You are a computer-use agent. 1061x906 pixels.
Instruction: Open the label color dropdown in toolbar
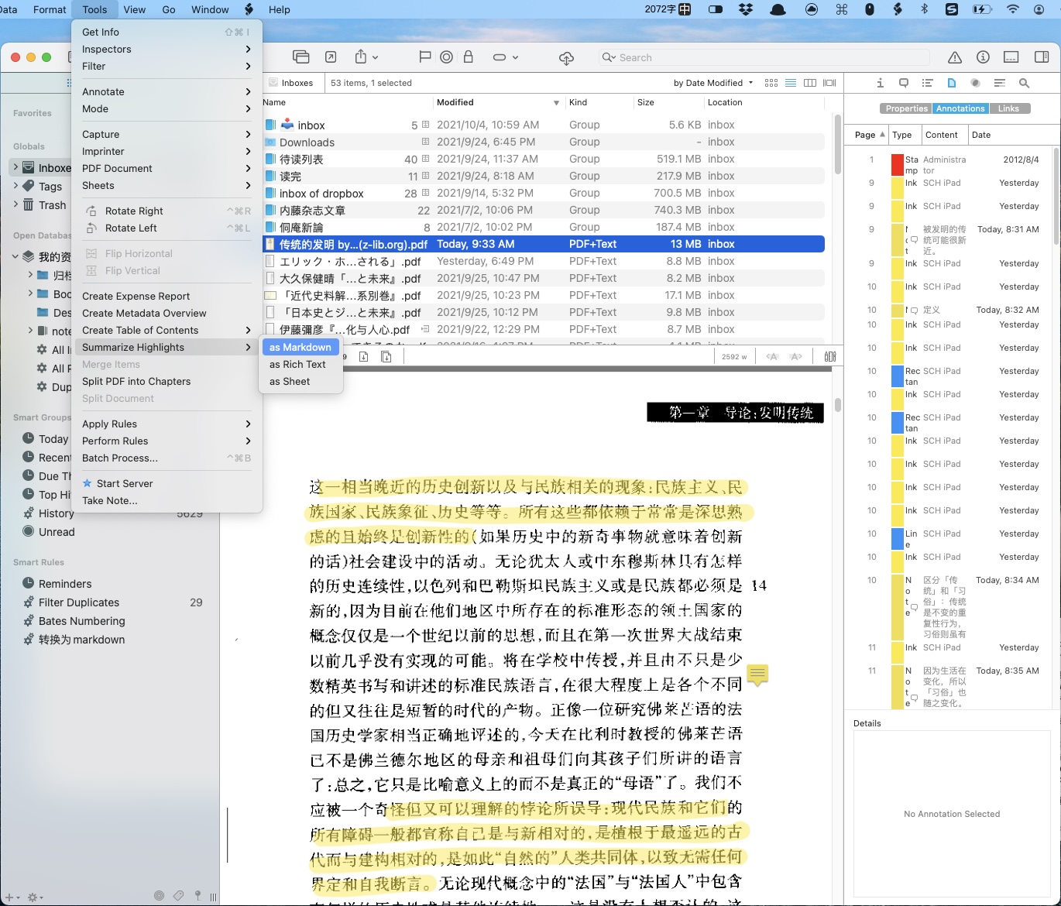[x=505, y=57]
